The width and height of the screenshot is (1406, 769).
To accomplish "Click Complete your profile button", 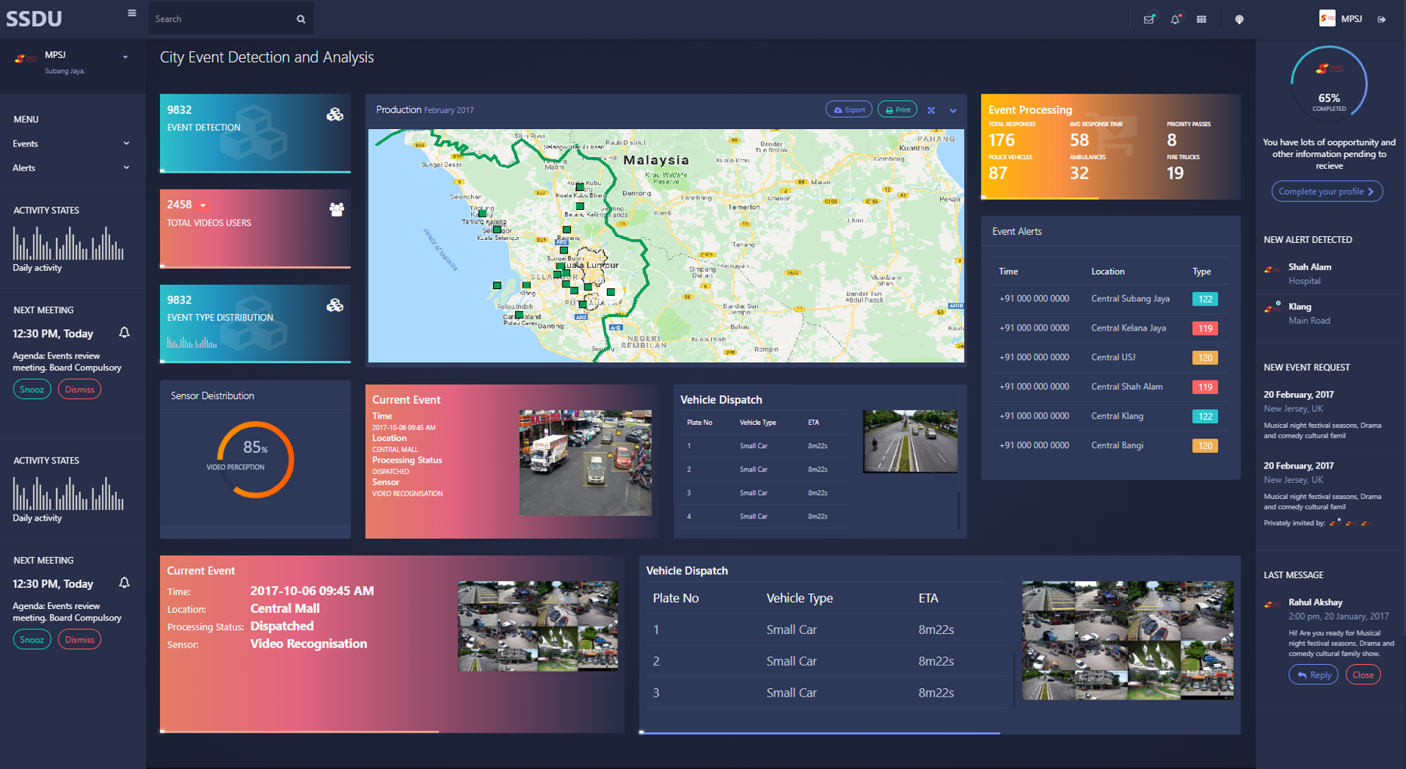I will pos(1327,192).
